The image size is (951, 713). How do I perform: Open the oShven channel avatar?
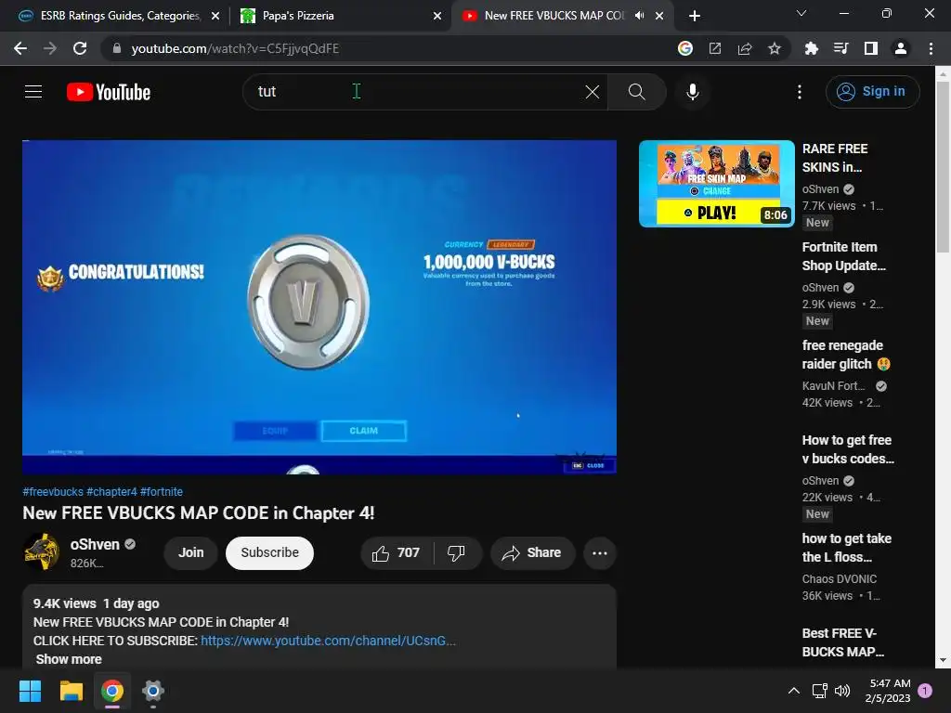pyautogui.click(x=41, y=552)
